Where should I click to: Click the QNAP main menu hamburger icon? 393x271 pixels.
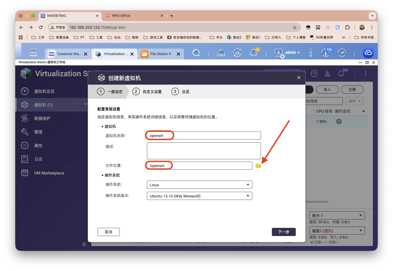click(33, 53)
